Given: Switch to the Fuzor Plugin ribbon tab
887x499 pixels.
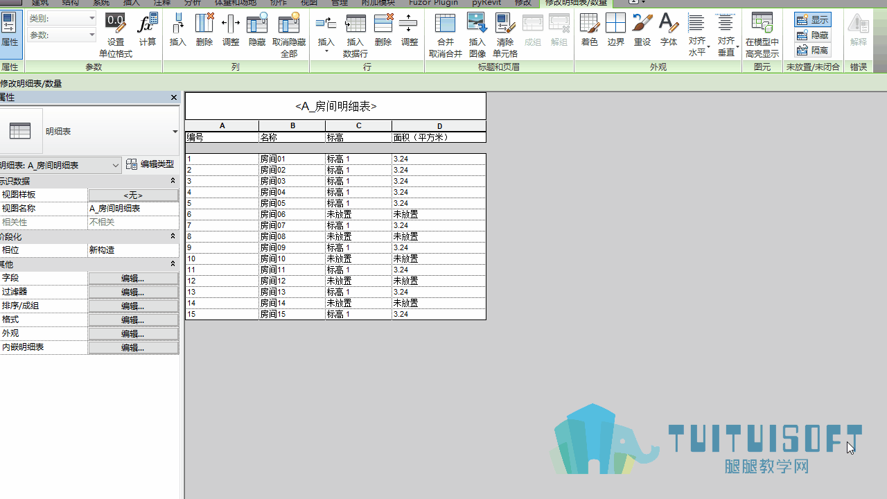Looking at the screenshot, I should tap(433, 3).
